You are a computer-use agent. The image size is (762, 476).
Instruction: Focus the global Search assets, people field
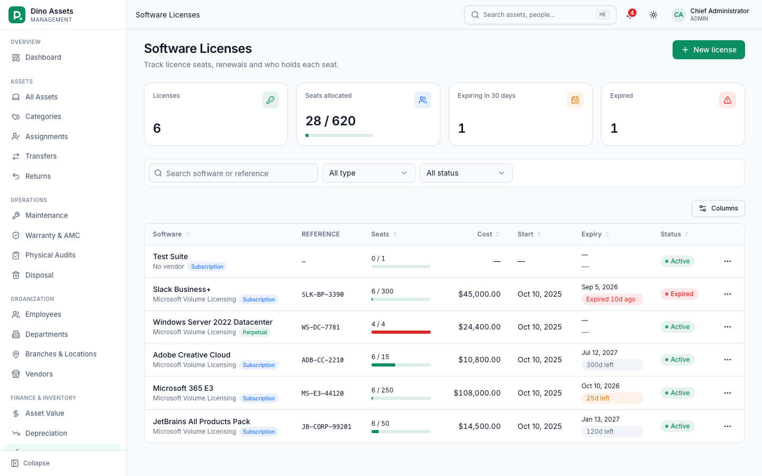point(540,15)
